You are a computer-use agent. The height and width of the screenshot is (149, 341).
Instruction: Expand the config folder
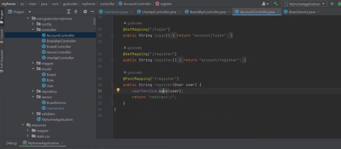[33, 24]
